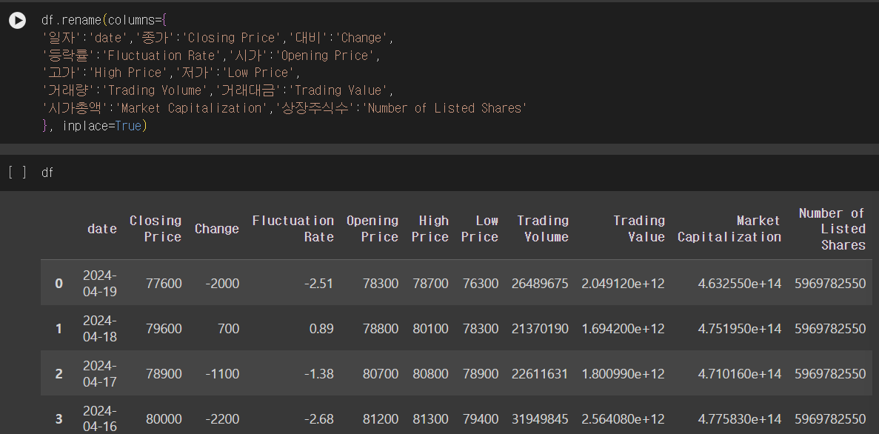Click trading volume 21370190
The image size is (879, 434).
point(540,329)
